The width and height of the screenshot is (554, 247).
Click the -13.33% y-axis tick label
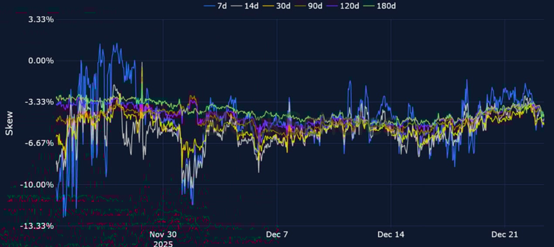click(39, 226)
